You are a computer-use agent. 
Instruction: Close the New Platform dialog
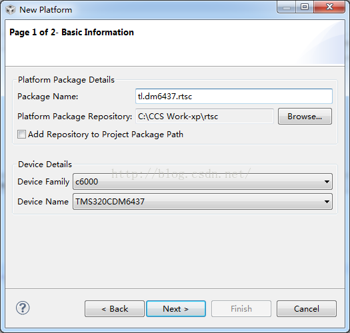(x=329, y=7)
